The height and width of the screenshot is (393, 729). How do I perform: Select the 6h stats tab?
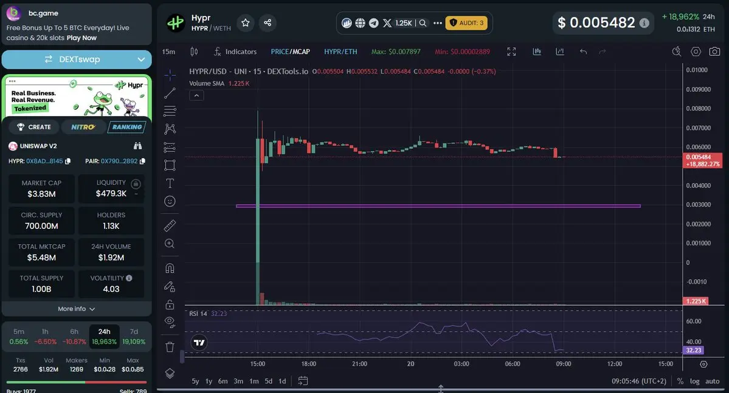74,337
